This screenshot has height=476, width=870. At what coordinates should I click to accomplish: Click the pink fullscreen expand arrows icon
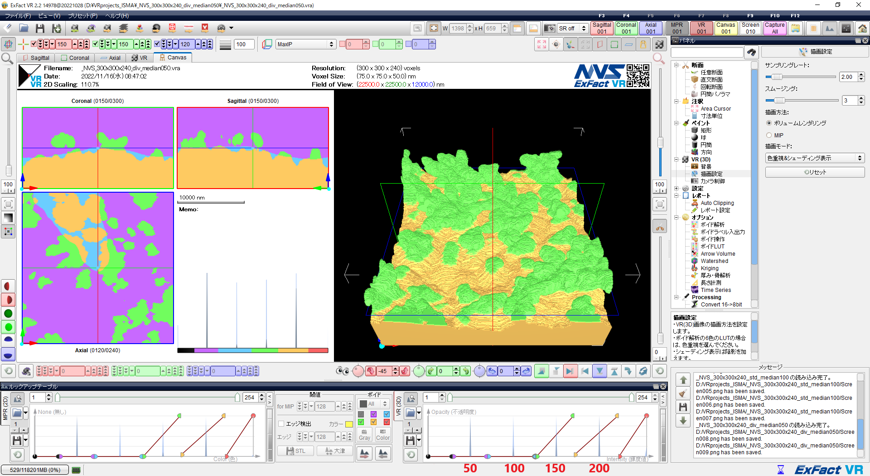[x=541, y=44]
